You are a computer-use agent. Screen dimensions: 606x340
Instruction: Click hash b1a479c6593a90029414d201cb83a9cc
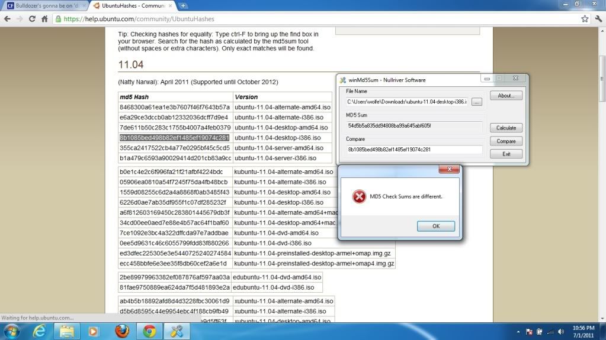coord(175,158)
